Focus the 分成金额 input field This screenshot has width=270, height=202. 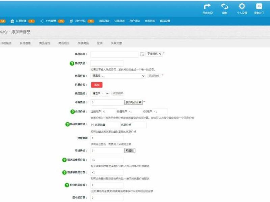[107, 138]
